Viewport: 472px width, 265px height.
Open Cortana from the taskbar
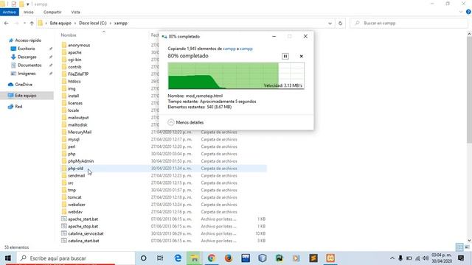pos(144,258)
